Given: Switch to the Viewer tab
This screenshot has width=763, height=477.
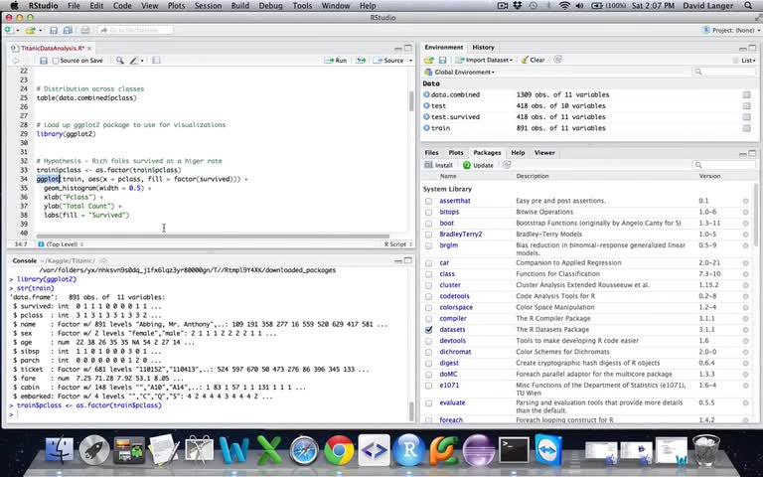Looking at the screenshot, I should click(x=544, y=153).
